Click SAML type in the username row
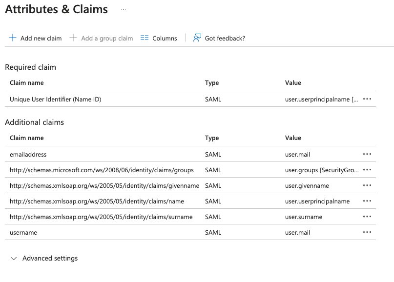This screenshot has width=394, height=282. 213,233
